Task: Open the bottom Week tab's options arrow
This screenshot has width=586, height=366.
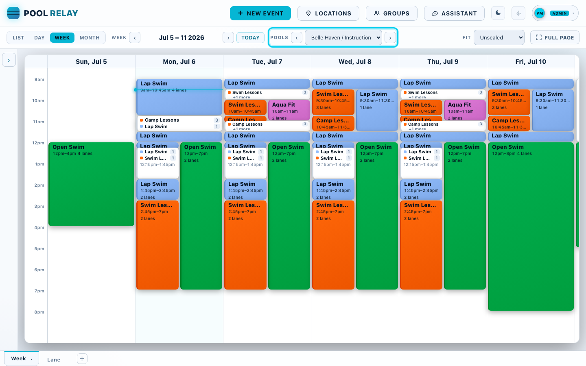Action: tap(32, 359)
